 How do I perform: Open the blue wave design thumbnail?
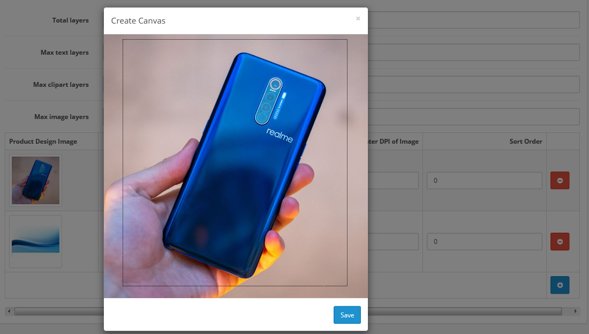36,241
